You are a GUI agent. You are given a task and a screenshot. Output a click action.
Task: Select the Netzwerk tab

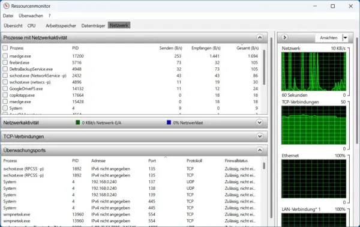119,25
